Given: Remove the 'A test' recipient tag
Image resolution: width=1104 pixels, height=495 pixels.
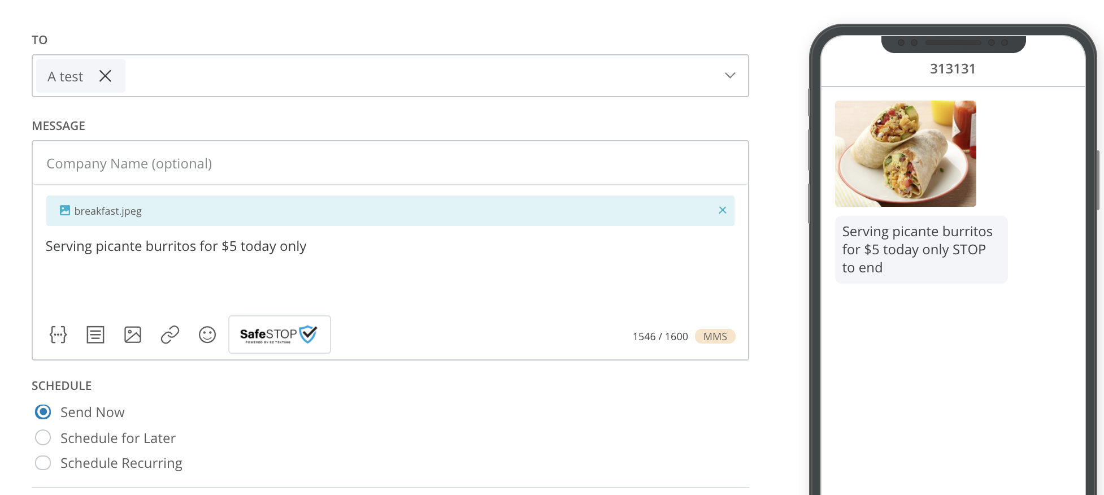Looking at the screenshot, I should [x=105, y=76].
